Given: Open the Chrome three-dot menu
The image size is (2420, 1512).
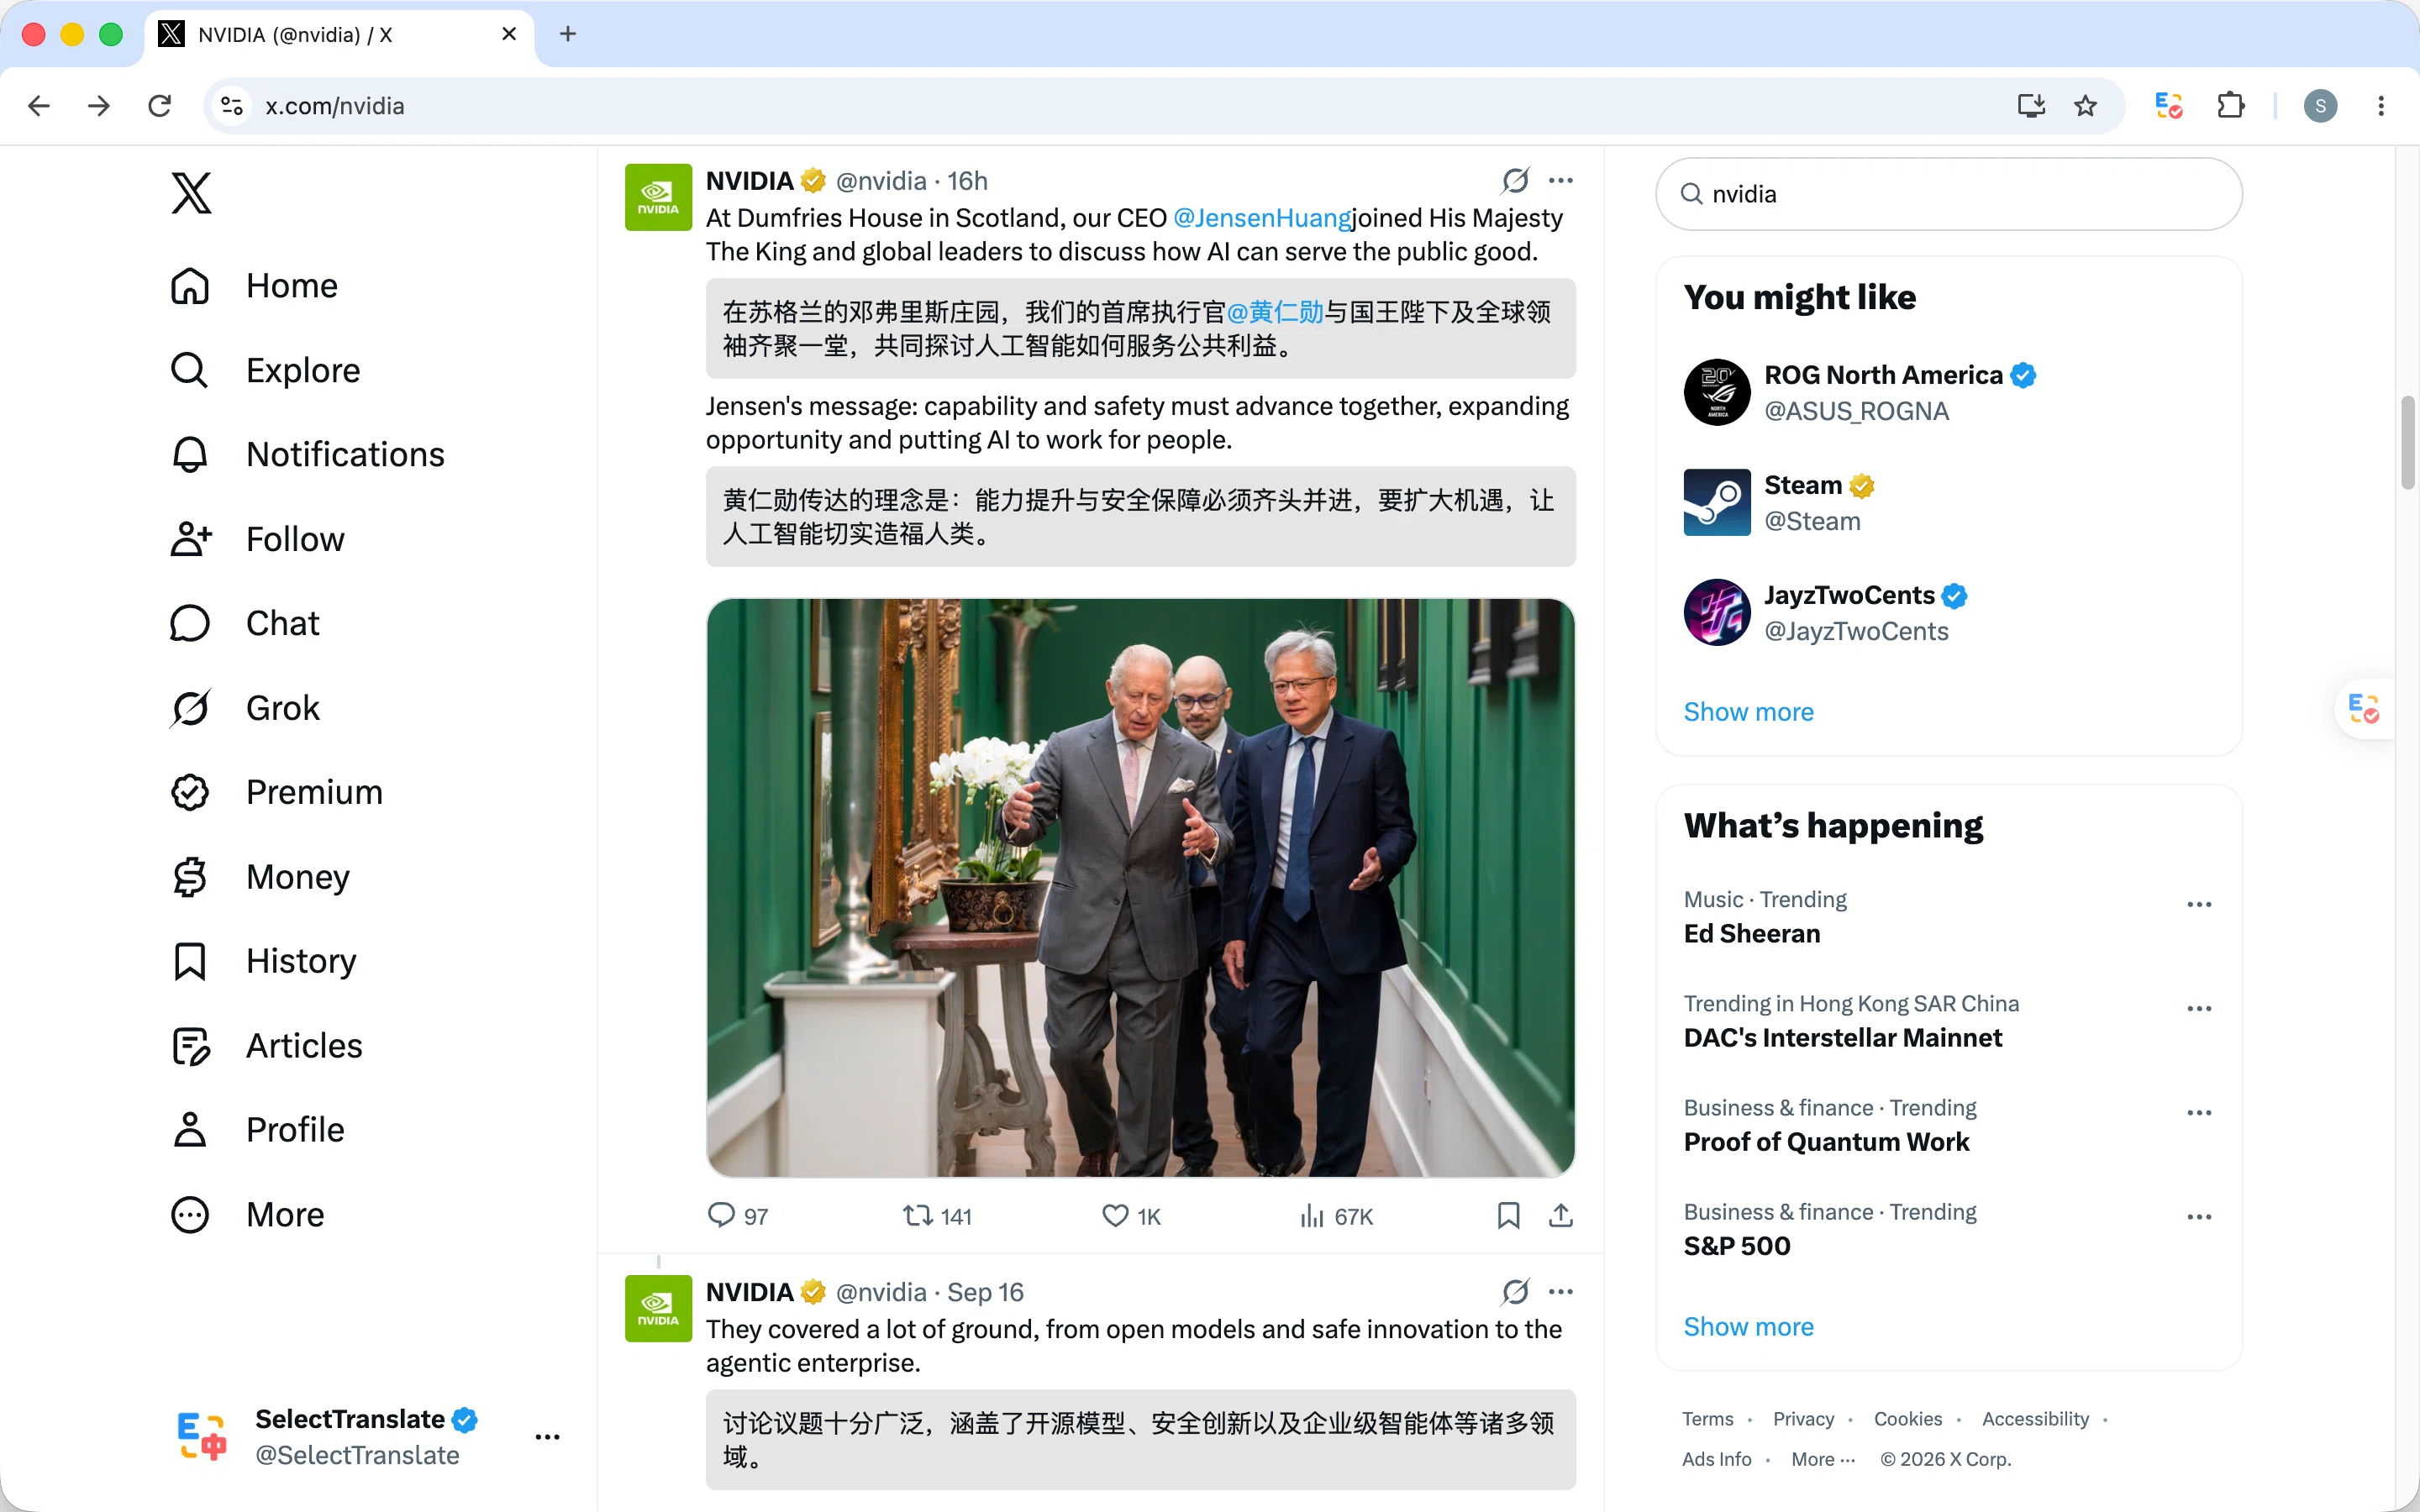Looking at the screenshot, I should pyautogui.click(x=2381, y=106).
